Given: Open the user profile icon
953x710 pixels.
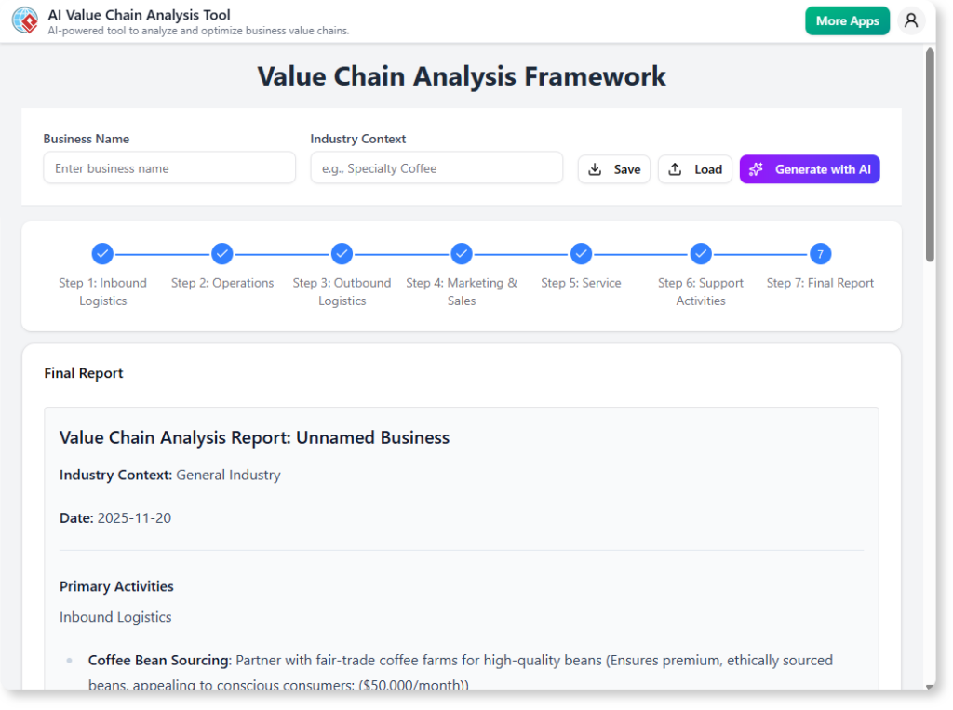Looking at the screenshot, I should coord(911,20).
